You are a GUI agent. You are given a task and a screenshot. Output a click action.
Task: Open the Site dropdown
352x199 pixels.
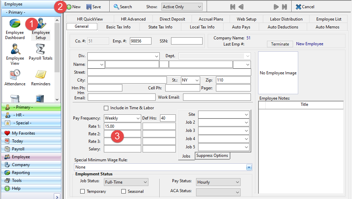coord(223,114)
